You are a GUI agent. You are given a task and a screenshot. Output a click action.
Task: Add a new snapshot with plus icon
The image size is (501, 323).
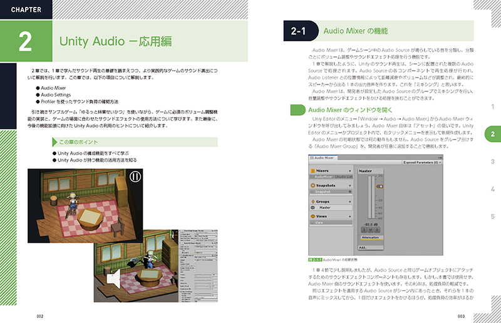click(x=349, y=185)
